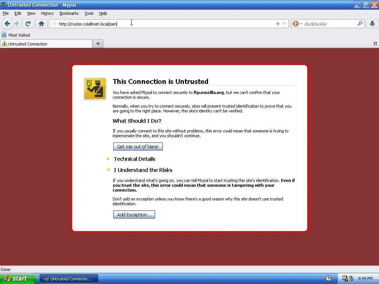This screenshot has height=284, width=379.
Task: Open the Bookmarks menu
Action: click(x=69, y=13)
